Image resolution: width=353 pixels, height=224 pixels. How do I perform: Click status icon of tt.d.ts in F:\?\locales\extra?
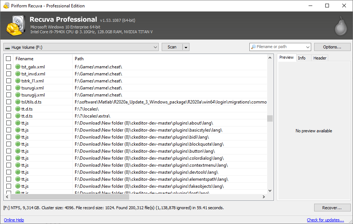tap(18, 116)
